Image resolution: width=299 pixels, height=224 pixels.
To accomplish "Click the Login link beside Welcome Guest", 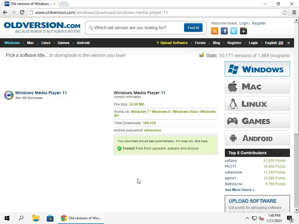I will point(244,23).
